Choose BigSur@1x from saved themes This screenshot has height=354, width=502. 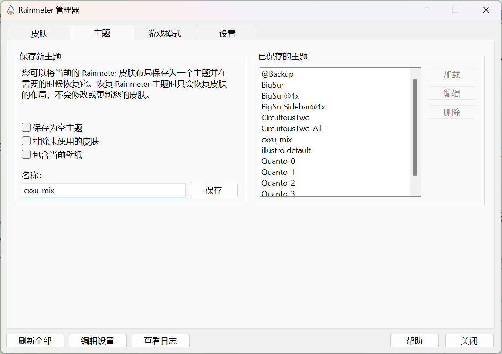click(335, 96)
